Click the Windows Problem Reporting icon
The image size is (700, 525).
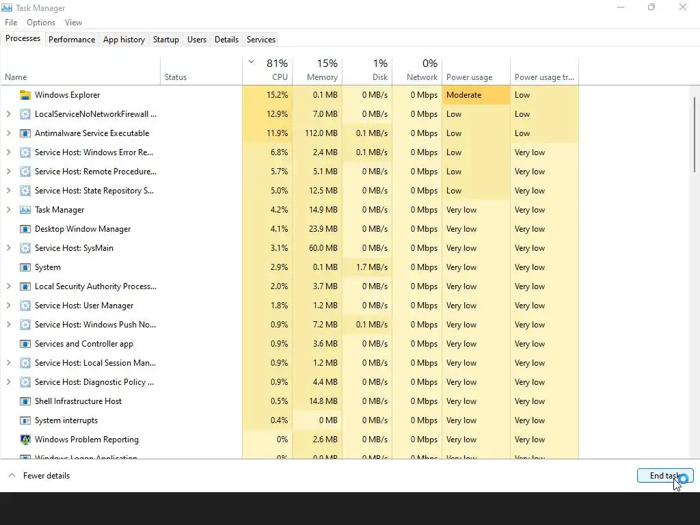click(x=25, y=440)
